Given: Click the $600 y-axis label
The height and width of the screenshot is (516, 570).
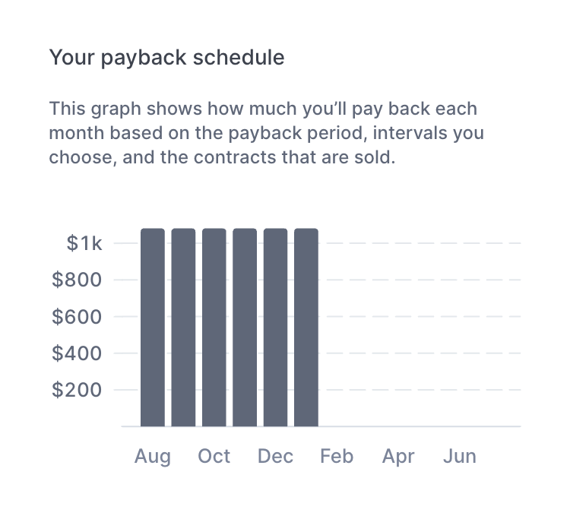Looking at the screenshot, I should coord(77,316).
